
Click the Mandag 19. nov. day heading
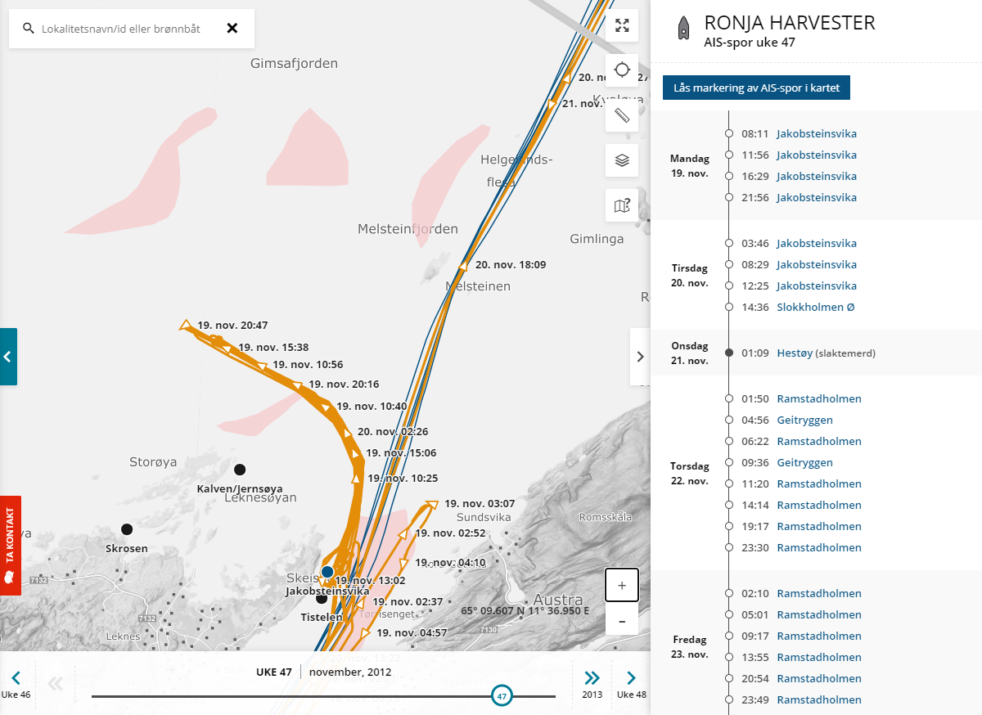[x=690, y=166]
